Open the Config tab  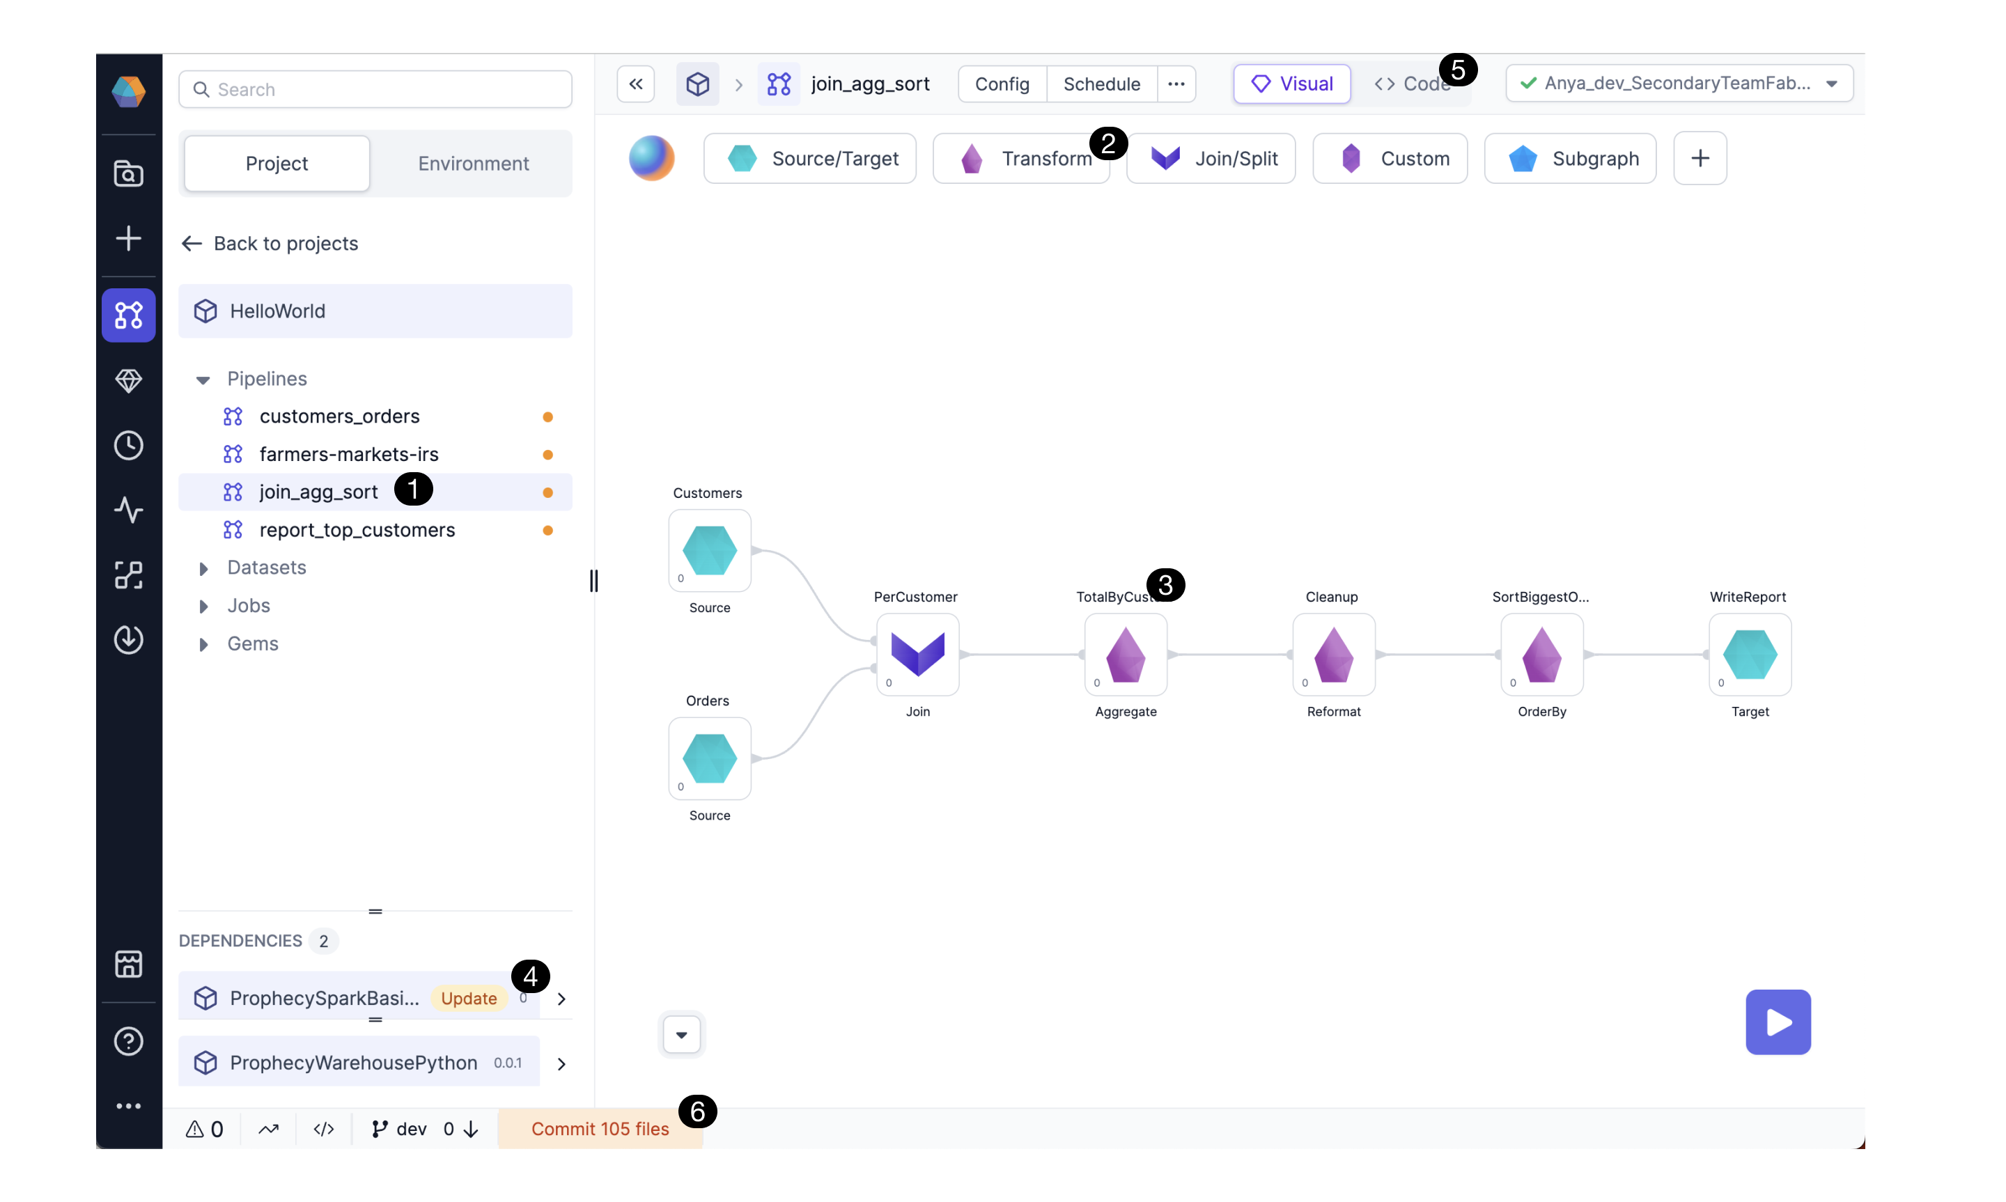(x=1002, y=84)
